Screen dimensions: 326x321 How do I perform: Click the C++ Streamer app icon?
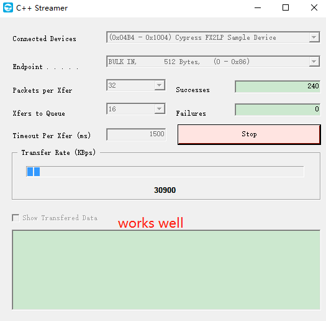point(8,7)
